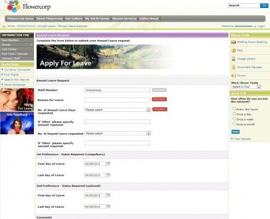
Task: Click the Login link
Action: pyautogui.click(x=261, y=26)
